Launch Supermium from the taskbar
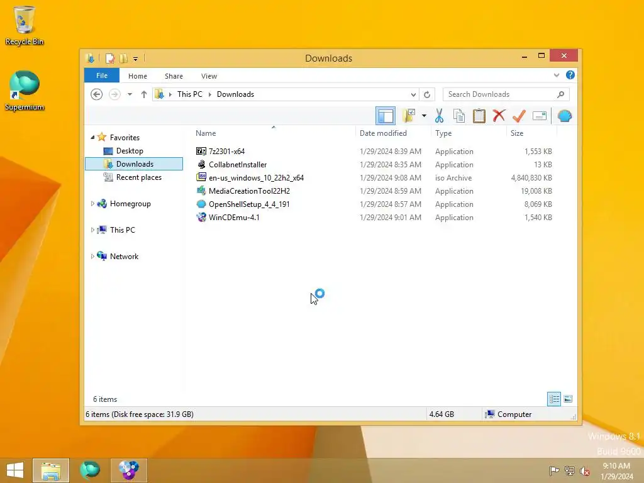 89,470
